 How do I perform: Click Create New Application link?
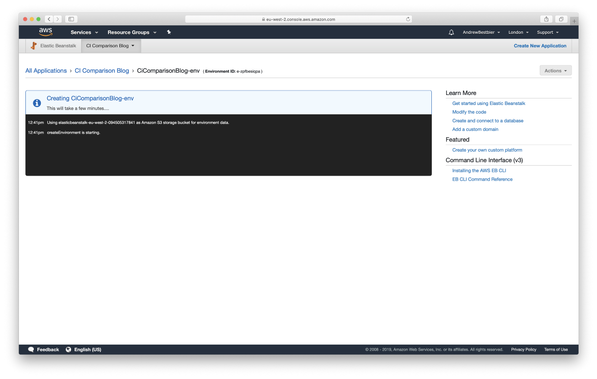[x=540, y=46]
